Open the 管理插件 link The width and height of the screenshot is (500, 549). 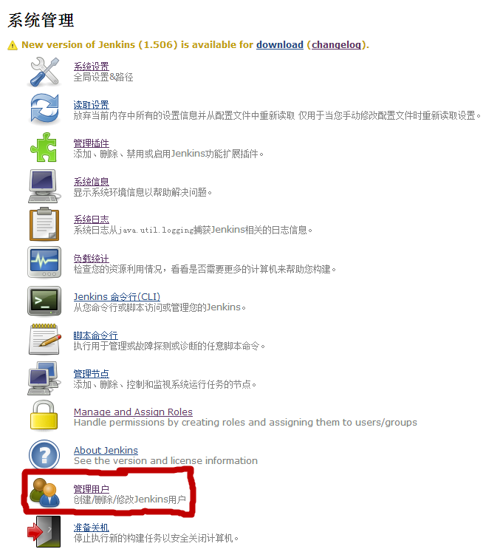[x=91, y=143]
